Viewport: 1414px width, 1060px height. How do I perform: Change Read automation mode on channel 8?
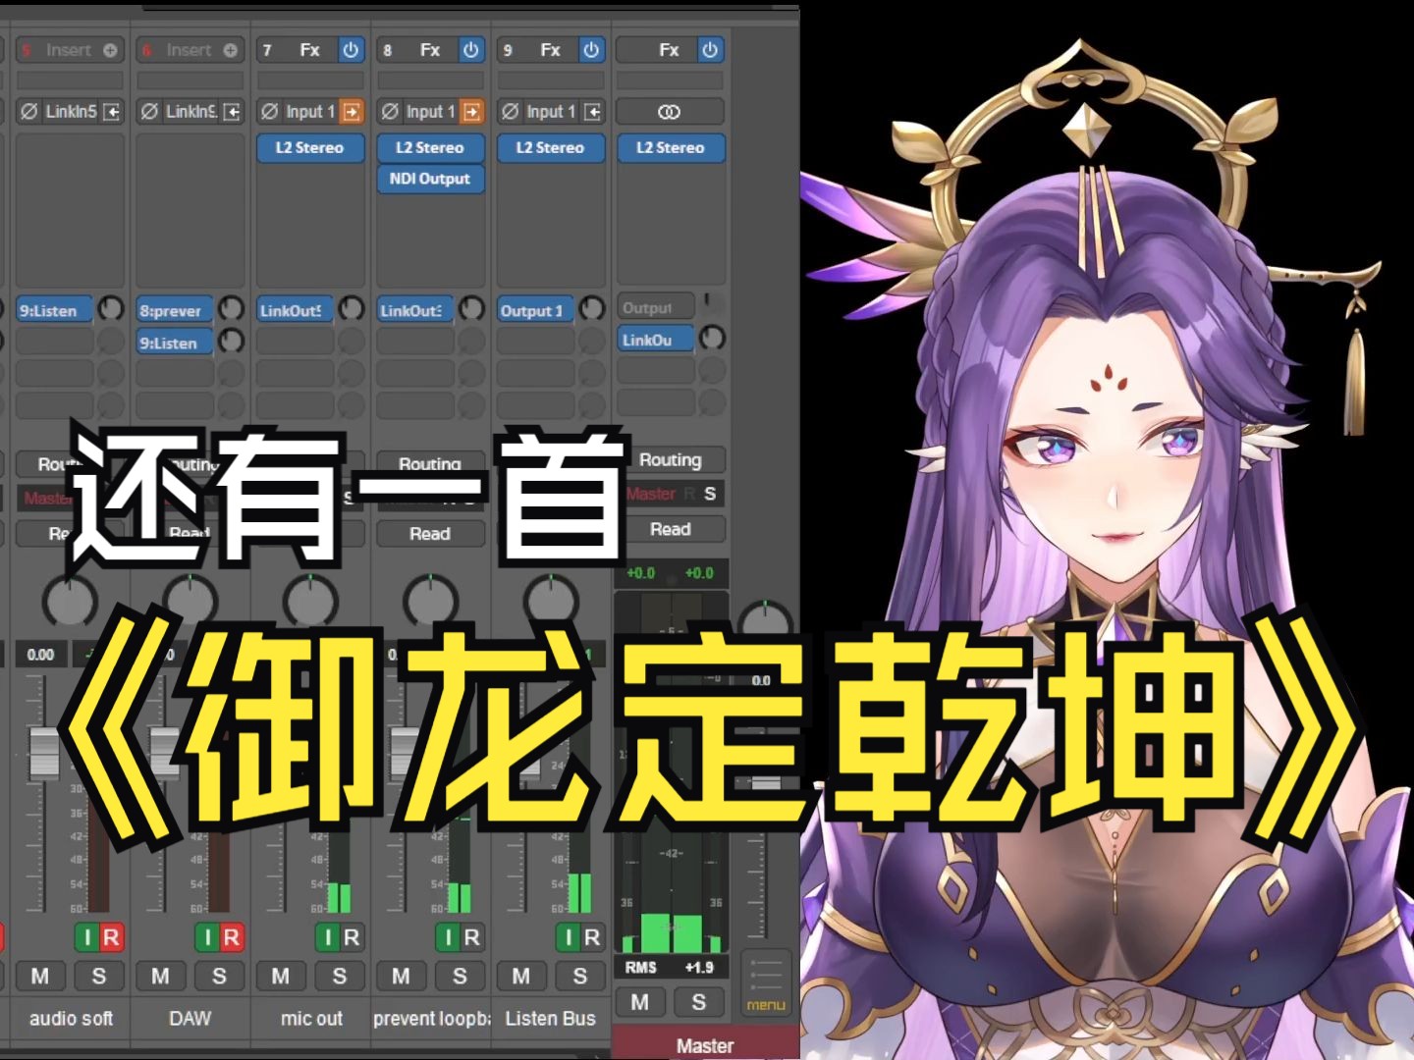pos(430,534)
